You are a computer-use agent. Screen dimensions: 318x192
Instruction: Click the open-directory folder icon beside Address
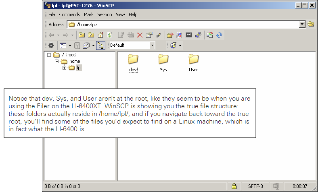click(311, 24)
